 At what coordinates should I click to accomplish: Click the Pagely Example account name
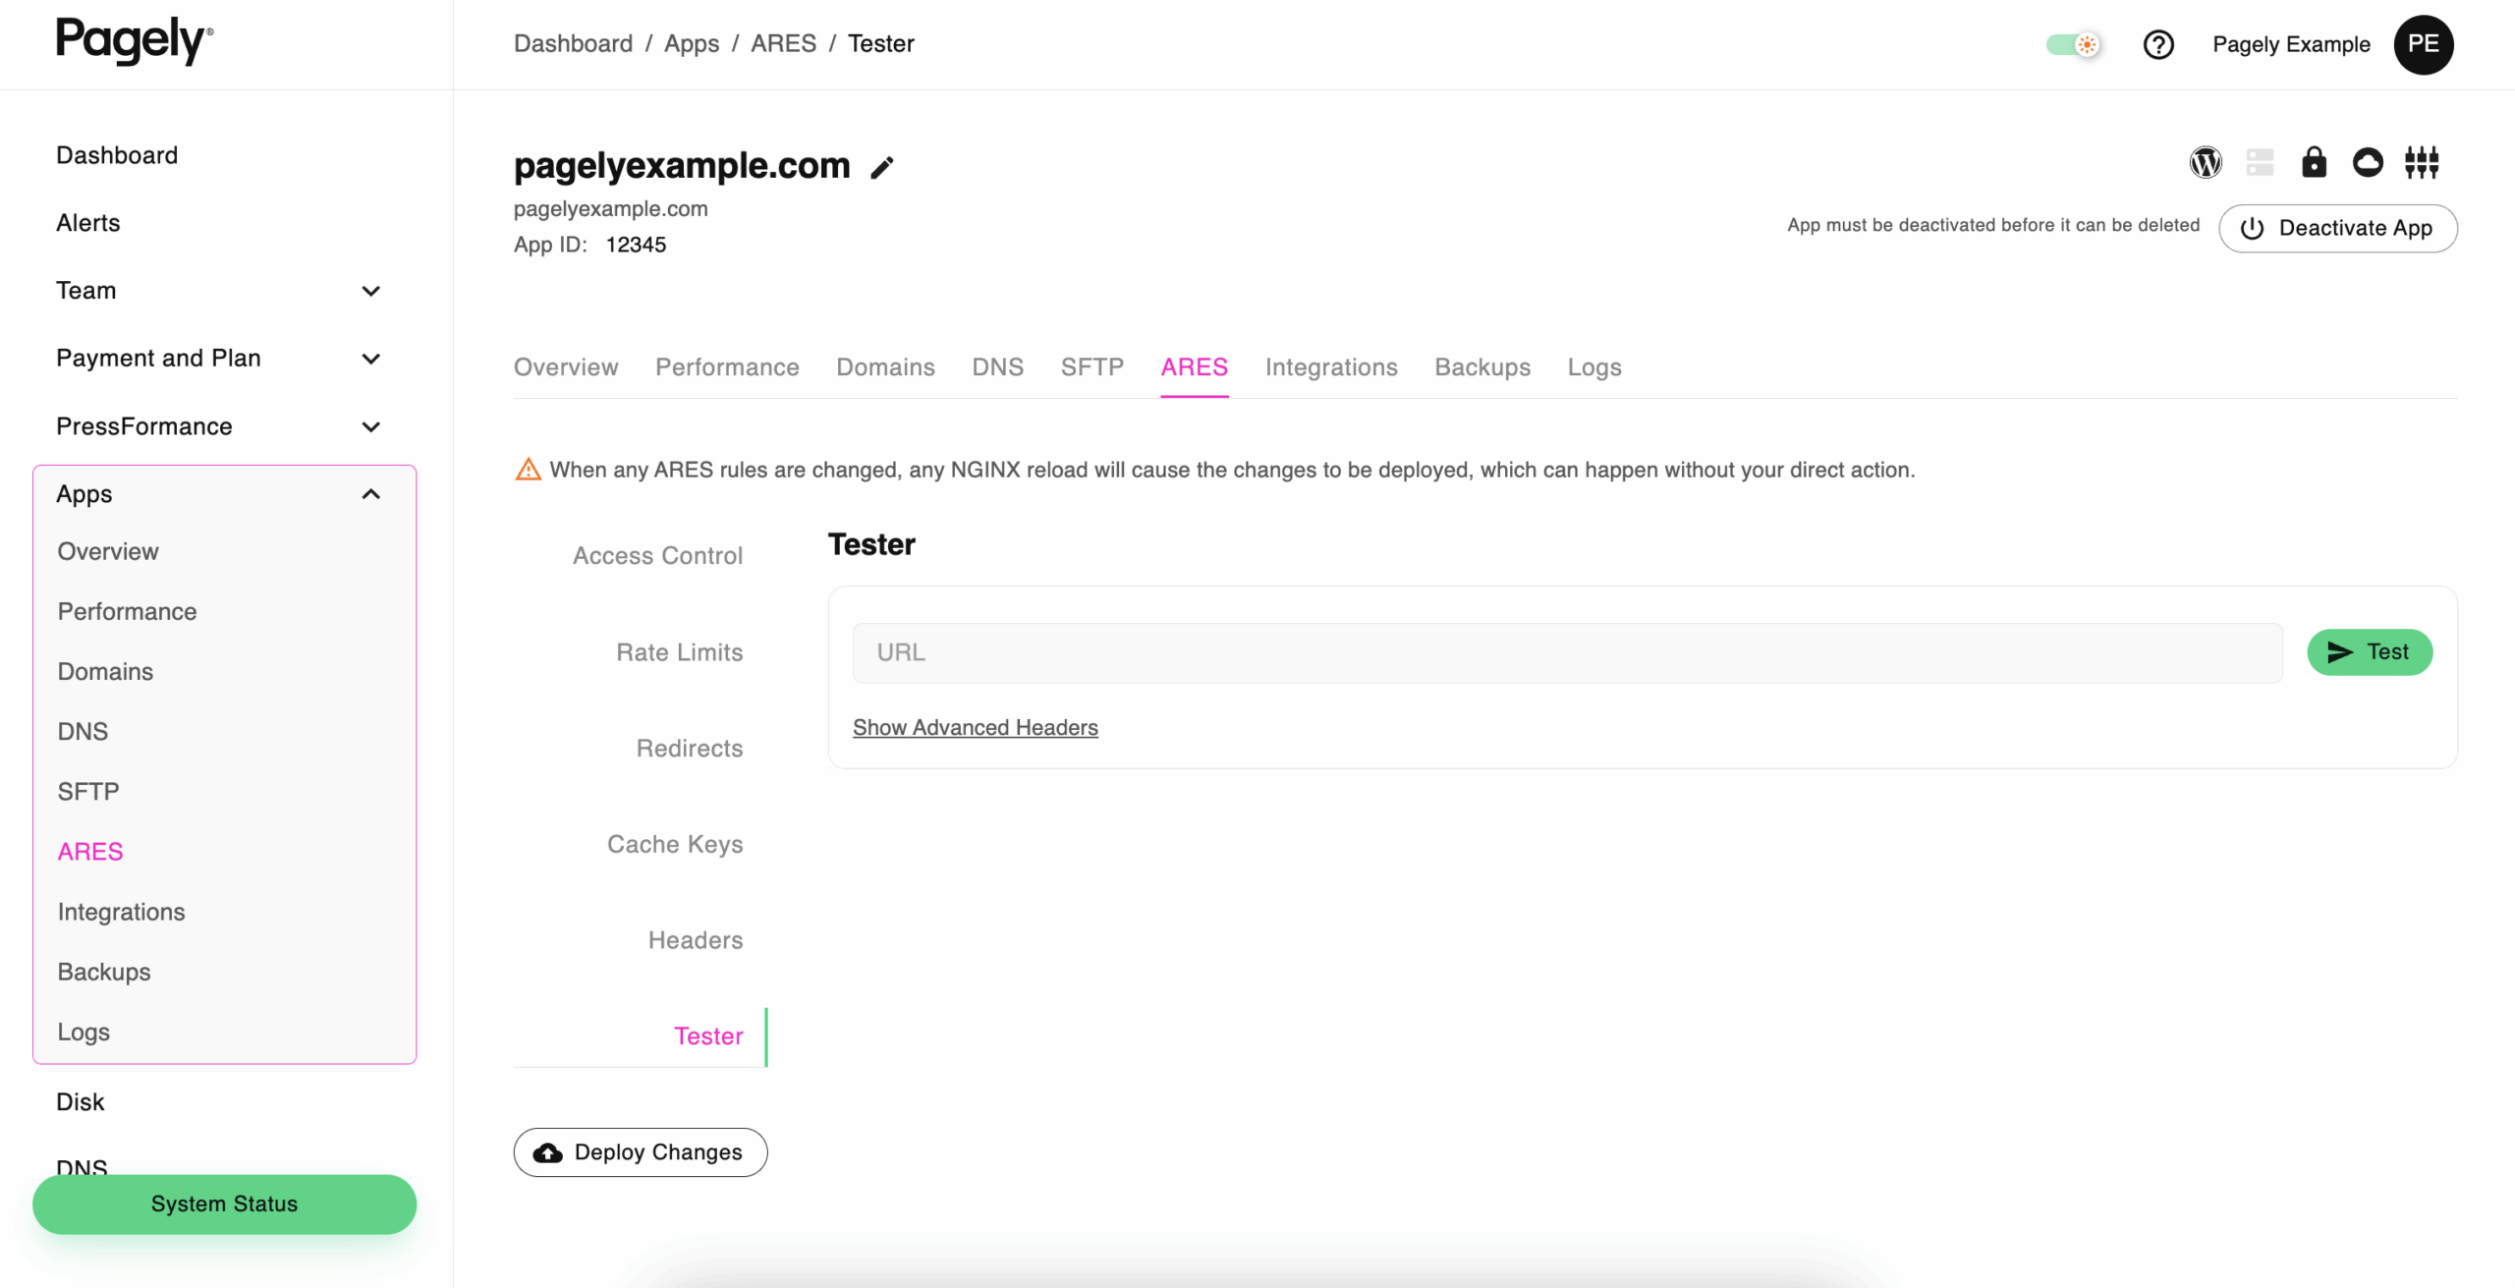(x=2291, y=44)
